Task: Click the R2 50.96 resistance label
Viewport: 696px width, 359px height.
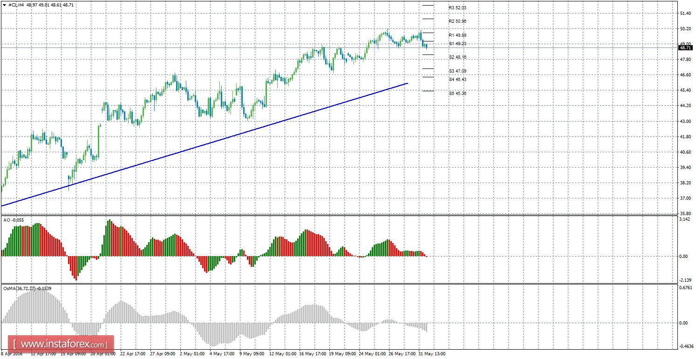Action: (x=457, y=21)
